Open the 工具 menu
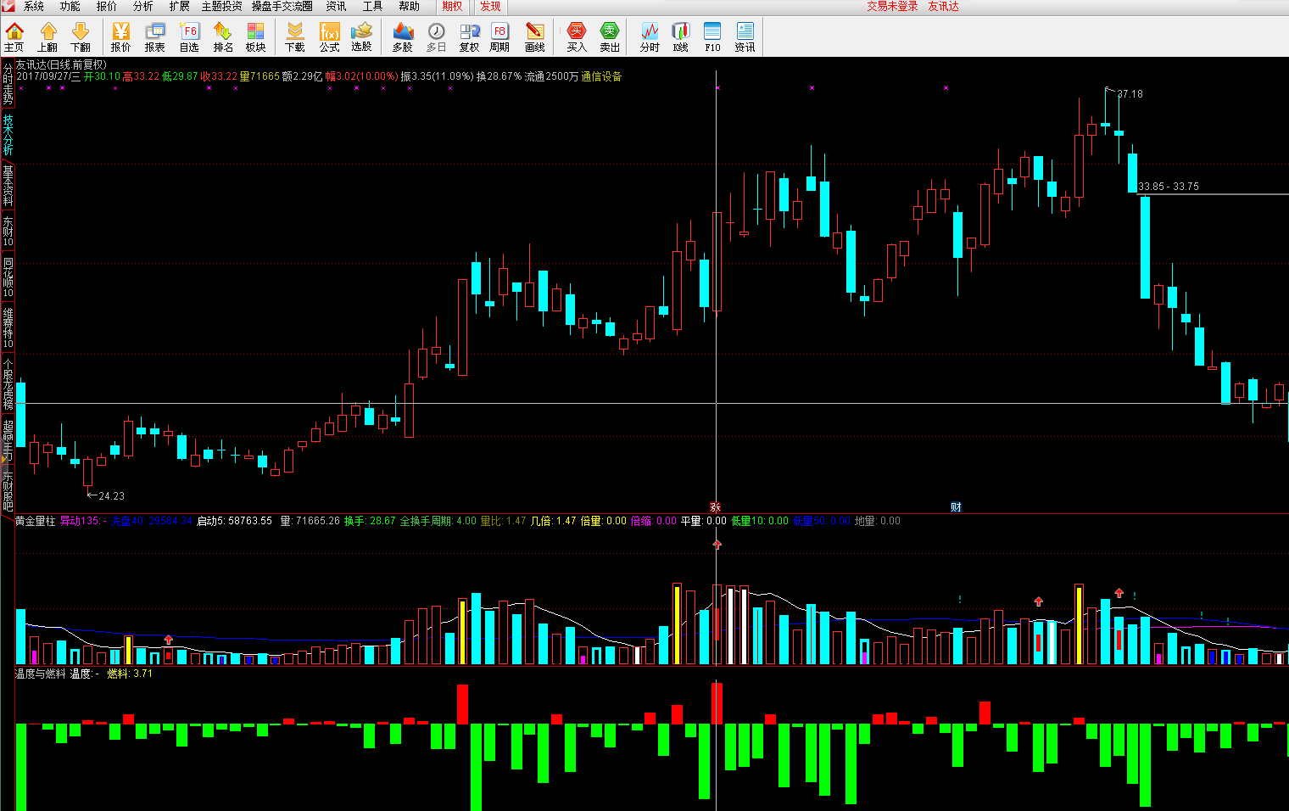The image size is (1289, 811). (x=372, y=6)
